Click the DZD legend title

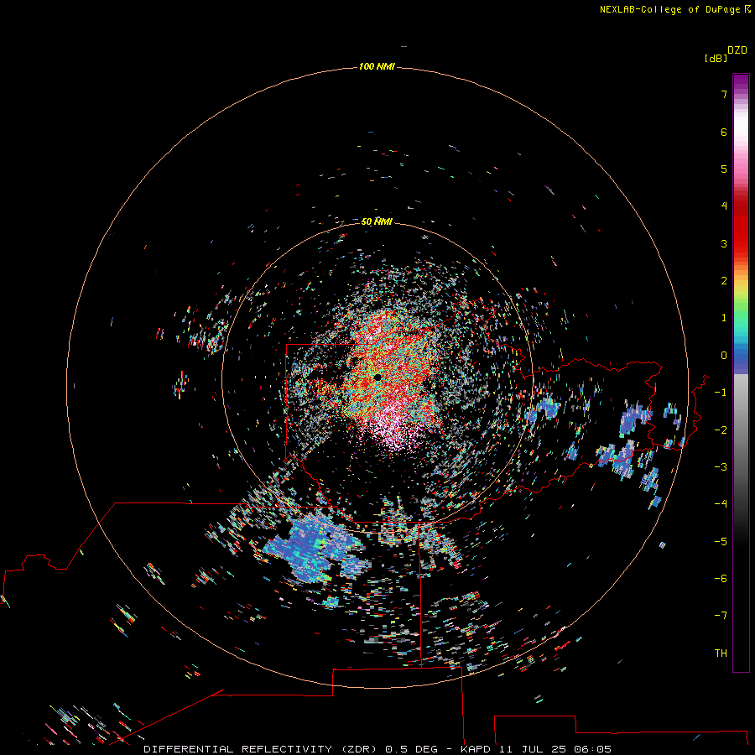coord(737,50)
